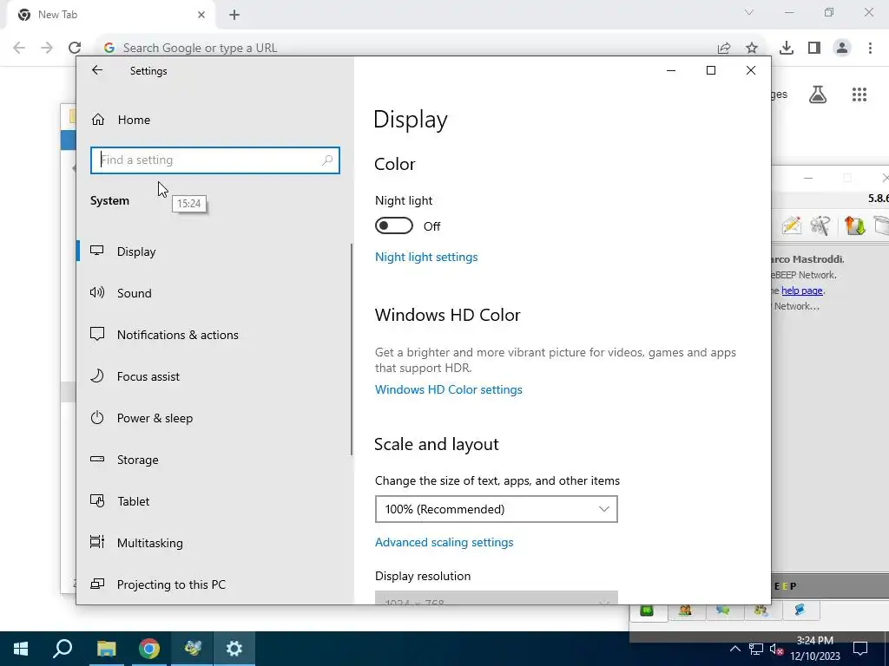
Task: Show hidden system tray icons
Action: point(734,649)
